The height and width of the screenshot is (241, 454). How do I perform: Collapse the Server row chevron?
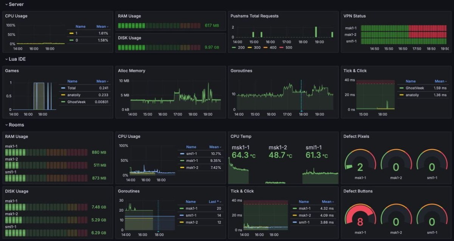(6, 5)
